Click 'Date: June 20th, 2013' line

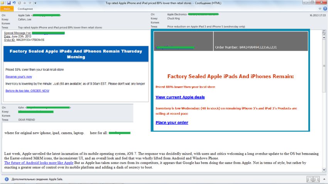click(18, 37)
